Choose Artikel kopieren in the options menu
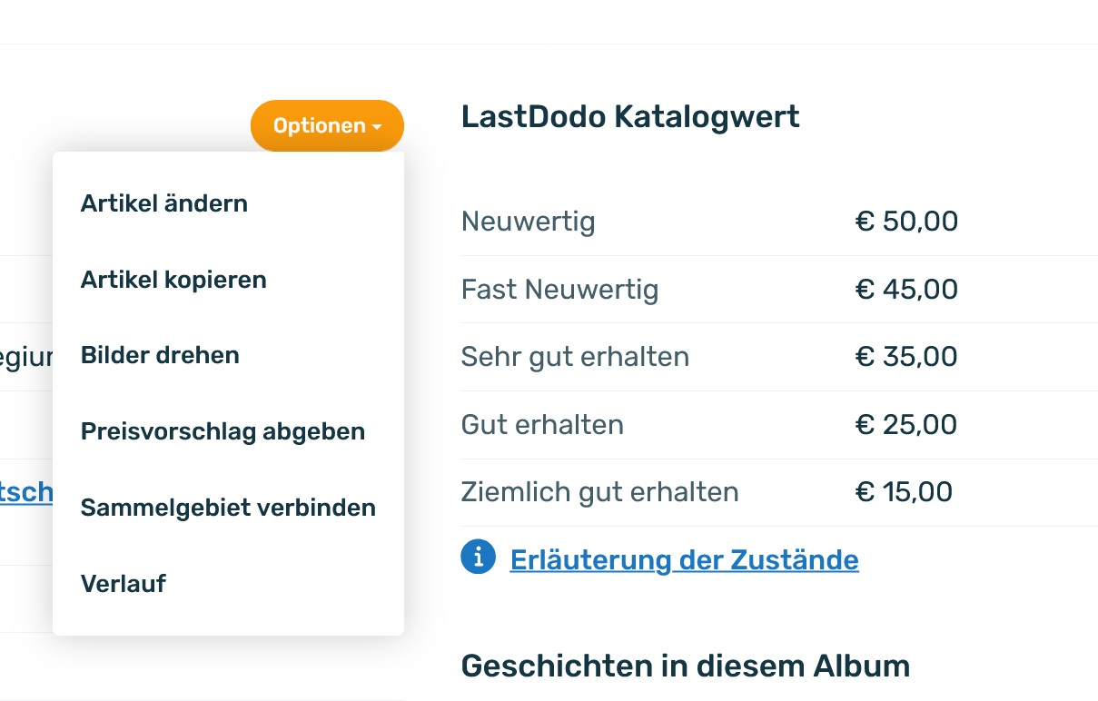Screen dimensions: 1098x701 point(173,280)
